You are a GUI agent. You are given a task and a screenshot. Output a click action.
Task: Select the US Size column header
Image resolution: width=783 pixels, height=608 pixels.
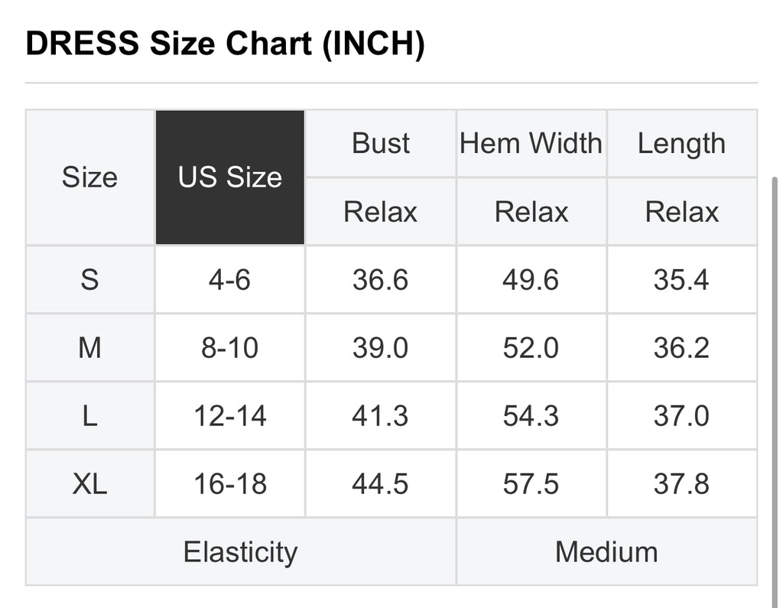pos(230,177)
